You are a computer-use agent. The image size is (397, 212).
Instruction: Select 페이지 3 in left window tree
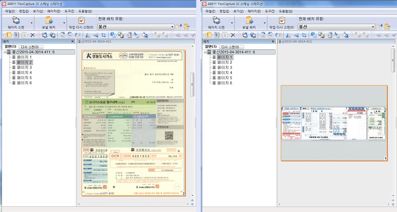(x=24, y=67)
